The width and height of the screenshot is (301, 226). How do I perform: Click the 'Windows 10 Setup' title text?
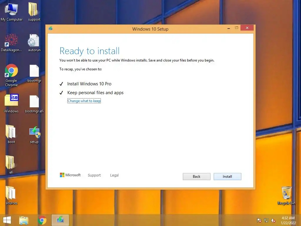[x=150, y=29]
